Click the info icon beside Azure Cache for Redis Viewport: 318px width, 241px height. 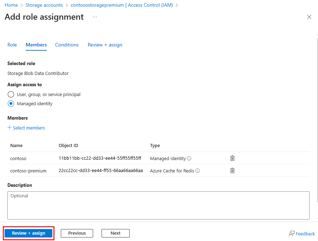click(x=197, y=171)
